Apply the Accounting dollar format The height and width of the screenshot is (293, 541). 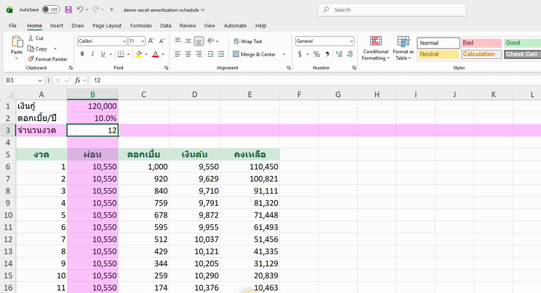point(300,54)
